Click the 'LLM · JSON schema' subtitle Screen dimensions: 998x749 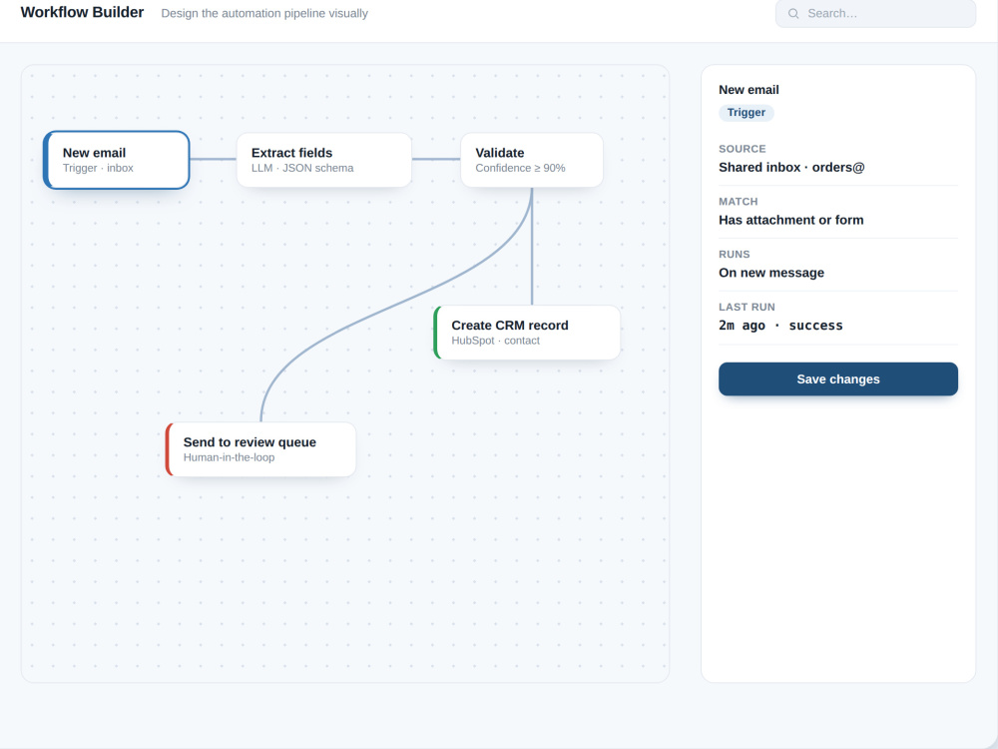302,168
